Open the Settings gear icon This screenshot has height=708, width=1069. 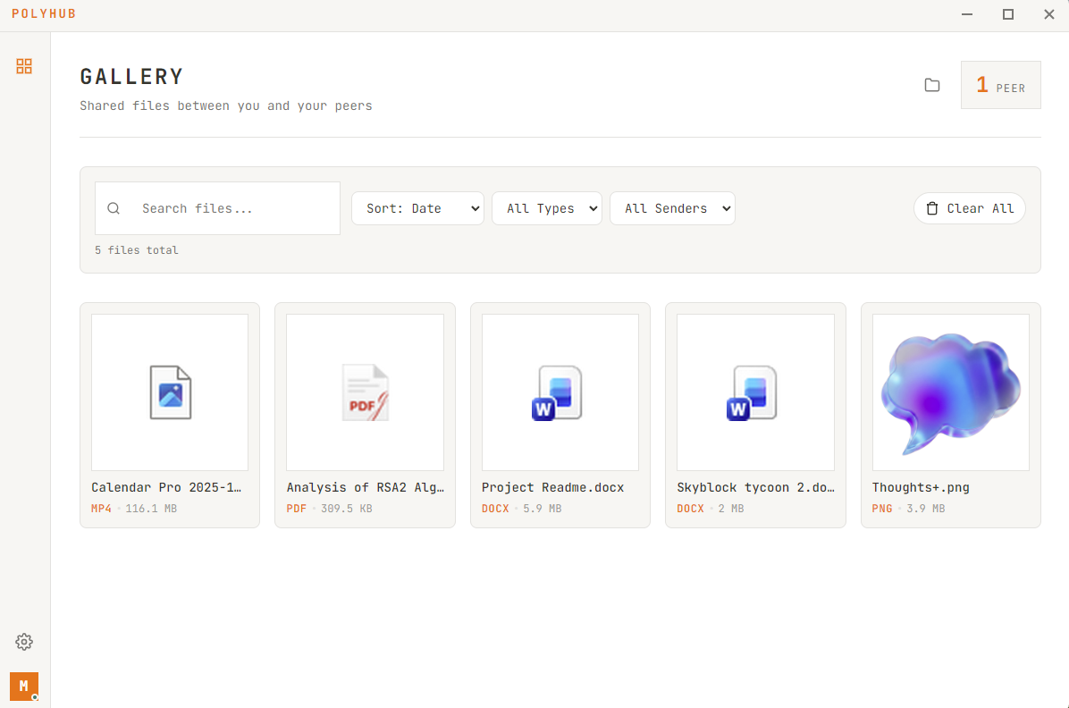[24, 641]
